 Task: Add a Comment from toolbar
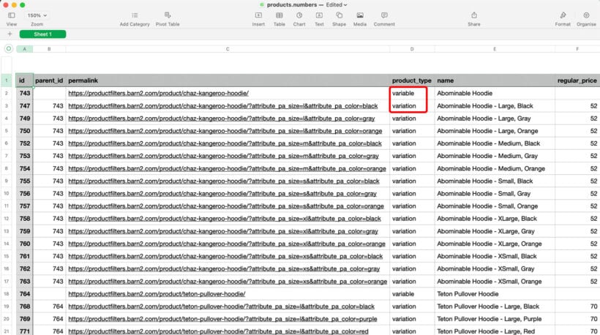pyautogui.click(x=384, y=15)
